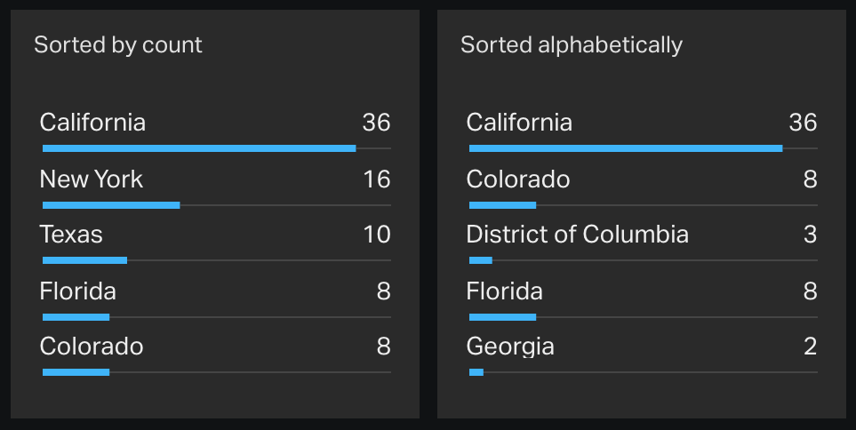Click the count value 10 for Texas
Viewport: 856px width, 430px height.
pyautogui.click(x=376, y=235)
